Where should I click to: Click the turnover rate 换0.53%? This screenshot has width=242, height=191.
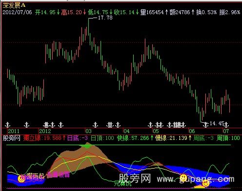click(206, 12)
